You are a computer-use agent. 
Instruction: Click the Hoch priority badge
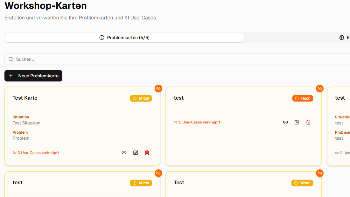coord(303,98)
